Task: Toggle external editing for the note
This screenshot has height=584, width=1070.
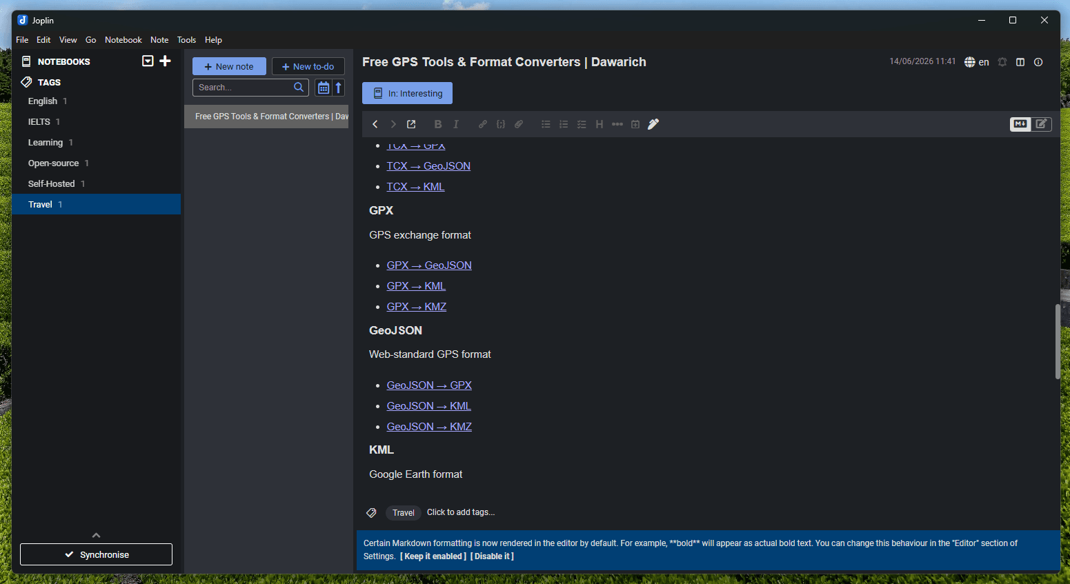Action: pyautogui.click(x=411, y=124)
